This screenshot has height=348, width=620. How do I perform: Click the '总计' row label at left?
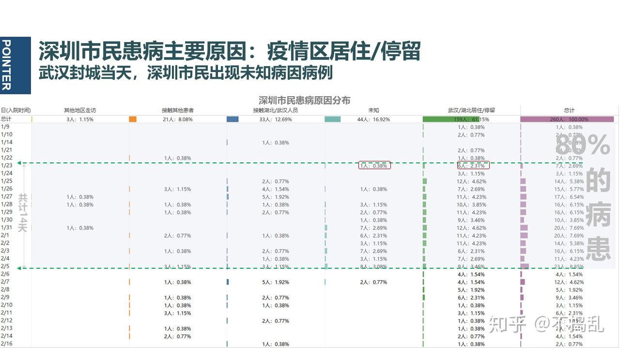point(6,119)
